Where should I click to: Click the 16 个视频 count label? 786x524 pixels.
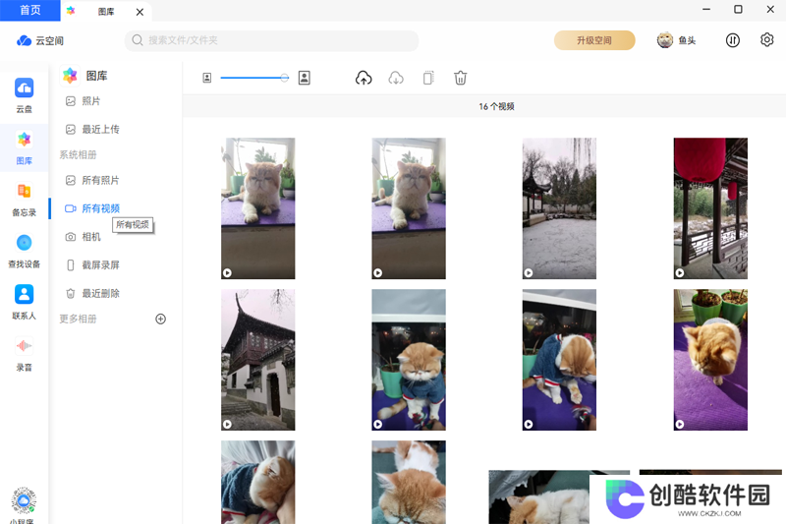tap(496, 106)
